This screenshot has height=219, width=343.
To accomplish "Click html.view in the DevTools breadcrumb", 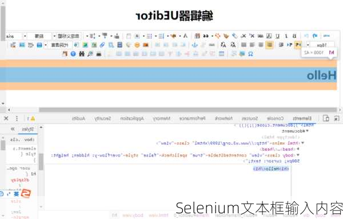I will [x=158, y=215].
